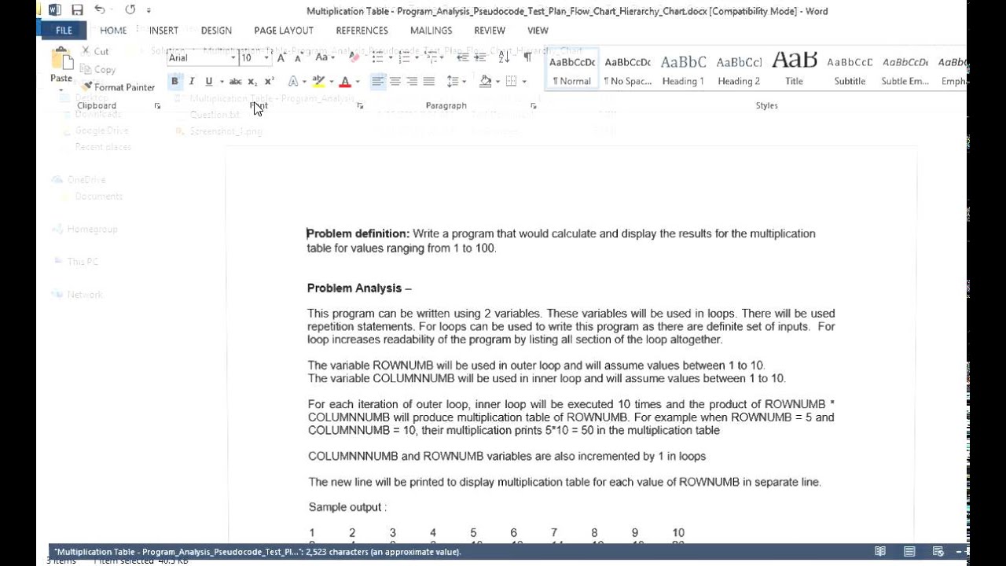Toggle Show/Hide paragraph marks
Viewport: 1006px width, 566px height.
tap(527, 57)
